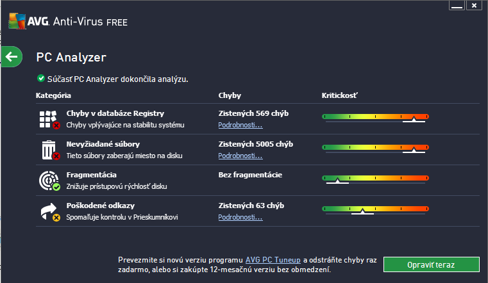This screenshot has height=283, width=488.
Task: Minimize the AVG window
Action: click(457, 6)
